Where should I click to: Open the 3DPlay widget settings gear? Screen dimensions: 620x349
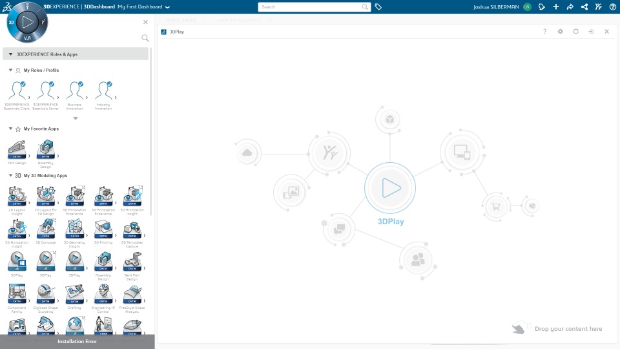pos(561,32)
